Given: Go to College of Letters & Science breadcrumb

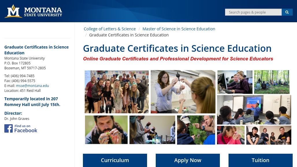Looking at the screenshot, I should coord(109,29).
